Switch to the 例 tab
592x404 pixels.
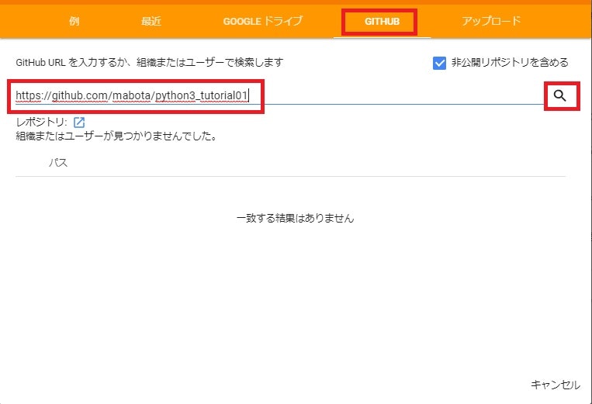[x=74, y=21]
